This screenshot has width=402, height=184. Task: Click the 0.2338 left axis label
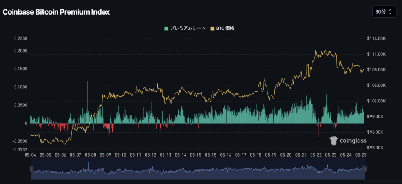pyautogui.click(x=21, y=39)
